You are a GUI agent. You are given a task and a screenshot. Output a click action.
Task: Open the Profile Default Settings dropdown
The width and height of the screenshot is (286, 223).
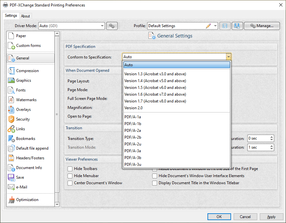216,26
